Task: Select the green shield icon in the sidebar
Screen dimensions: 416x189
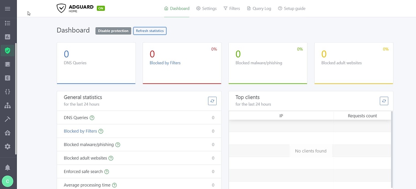Action: point(8,51)
